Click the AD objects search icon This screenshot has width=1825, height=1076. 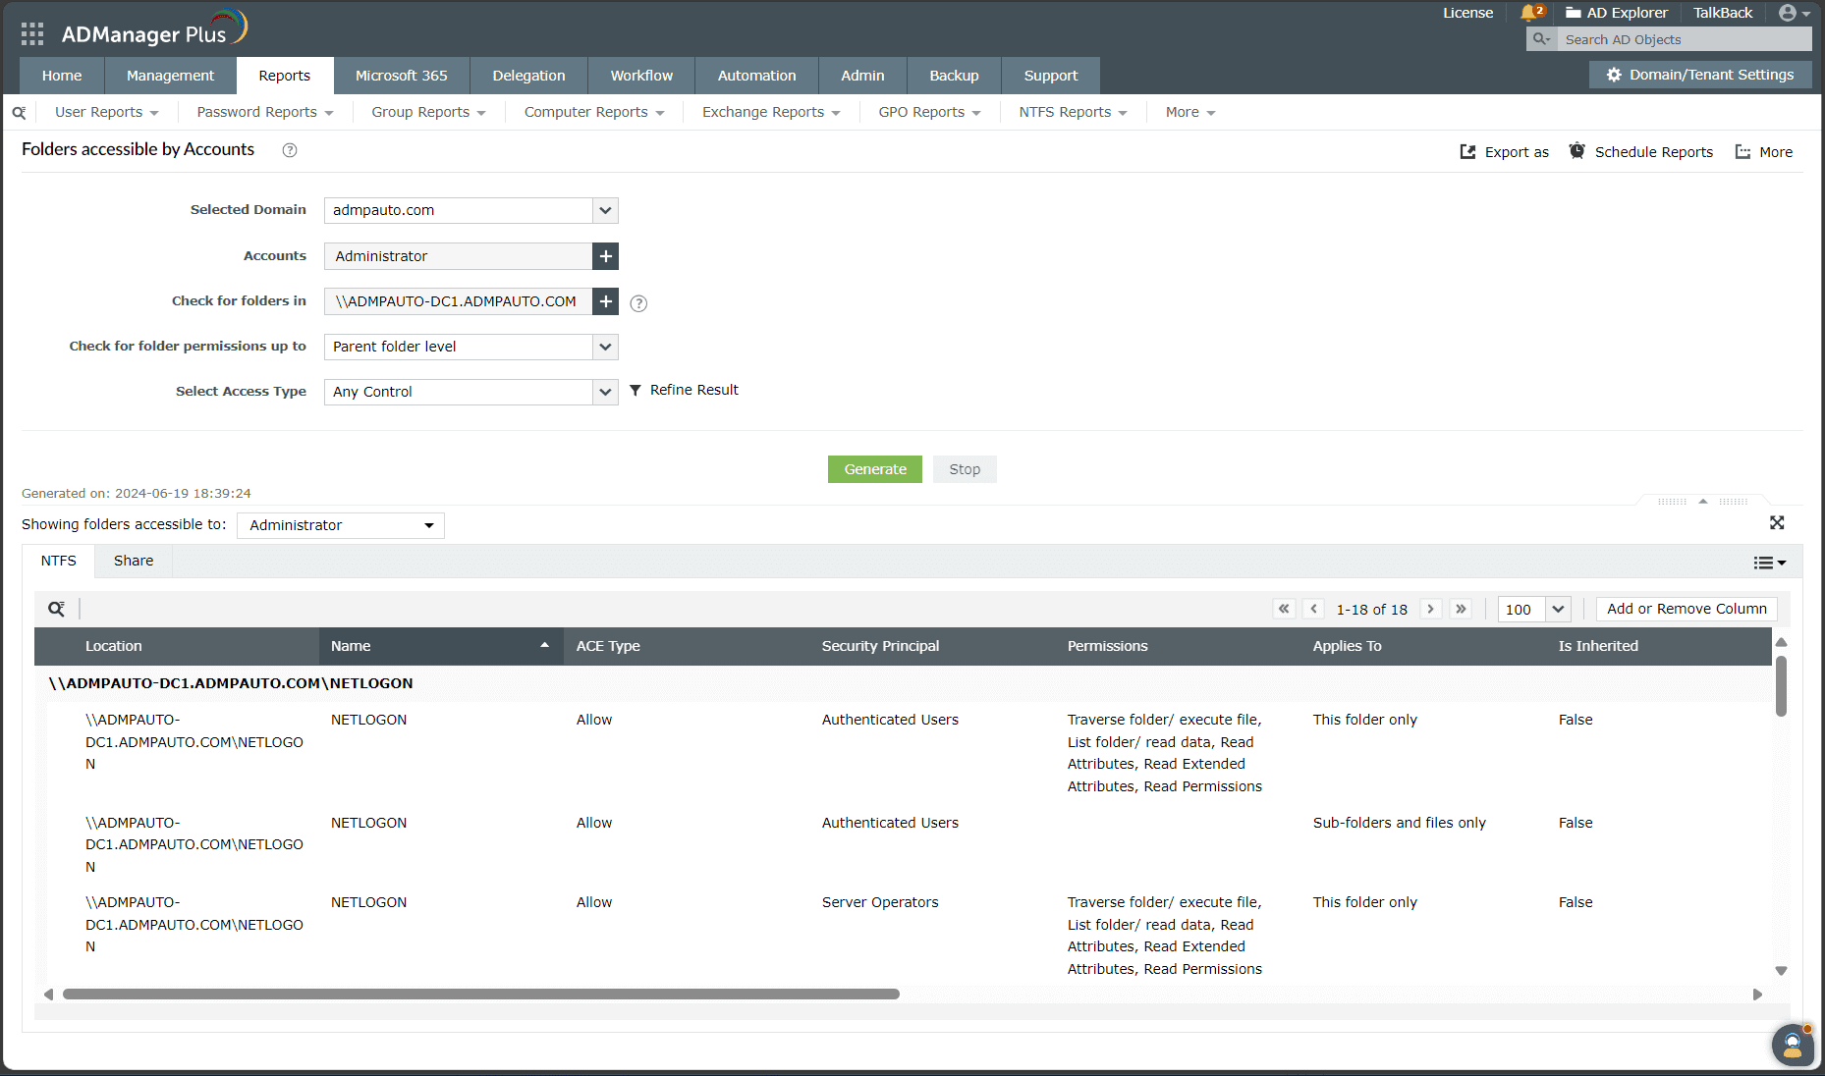[1542, 39]
